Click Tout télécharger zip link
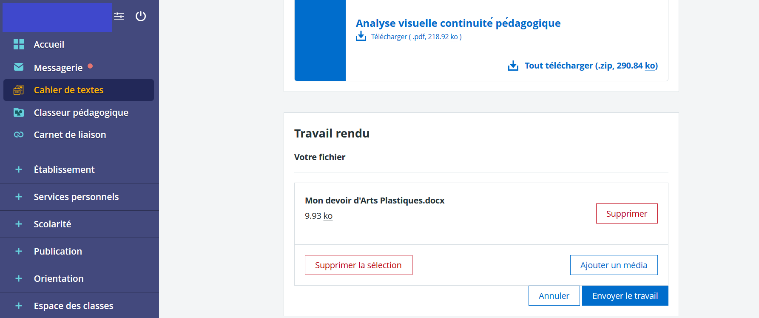The width and height of the screenshot is (759, 318). click(591, 66)
